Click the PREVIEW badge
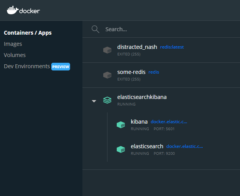The height and width of the screenshot is (196, 240). [x=60, y=67]
